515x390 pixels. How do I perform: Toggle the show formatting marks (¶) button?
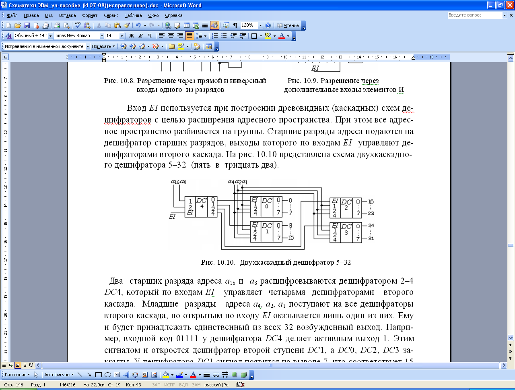tap(235, 25)
